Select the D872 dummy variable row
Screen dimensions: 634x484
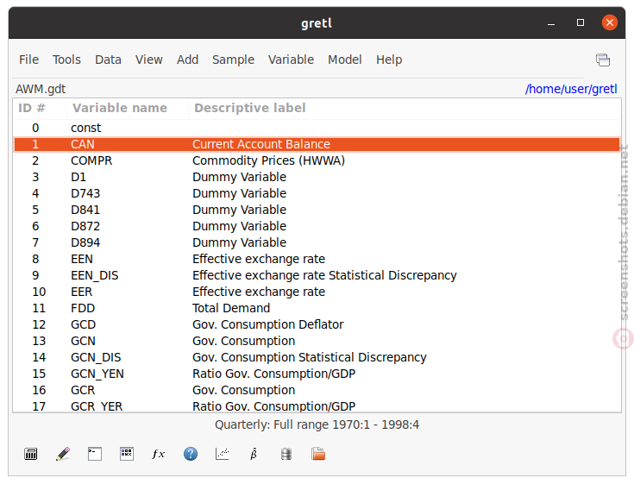317,226
